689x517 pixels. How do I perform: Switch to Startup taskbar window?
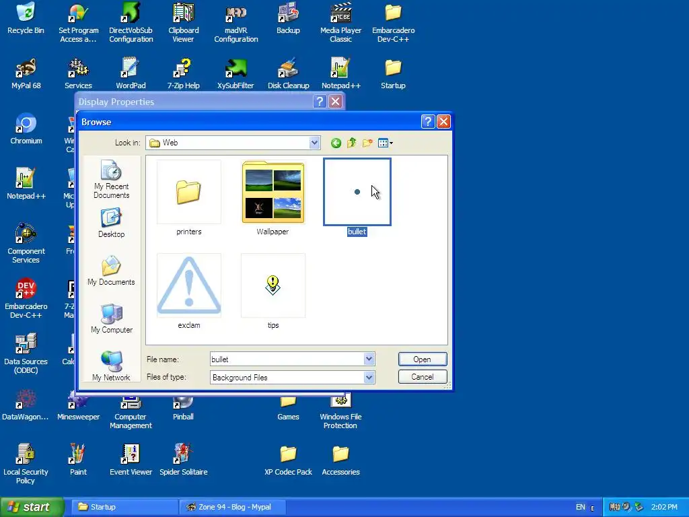(124, 507)
